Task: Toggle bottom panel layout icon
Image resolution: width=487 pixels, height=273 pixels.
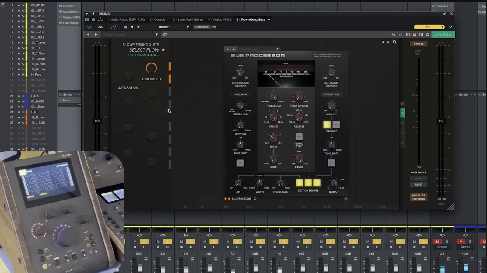Action: (415, 35)
